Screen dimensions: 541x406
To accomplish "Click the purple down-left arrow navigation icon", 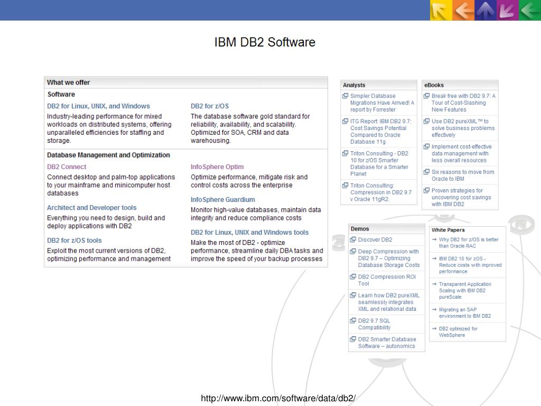I will coord(507,10).
